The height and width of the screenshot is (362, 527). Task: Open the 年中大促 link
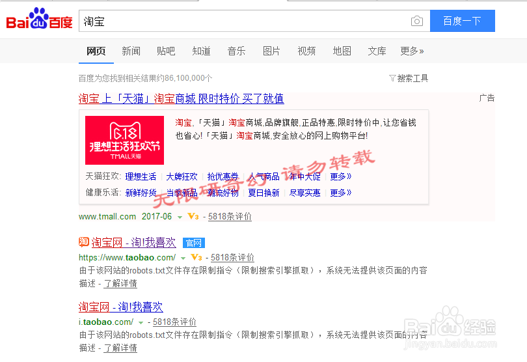coord(305,176)
